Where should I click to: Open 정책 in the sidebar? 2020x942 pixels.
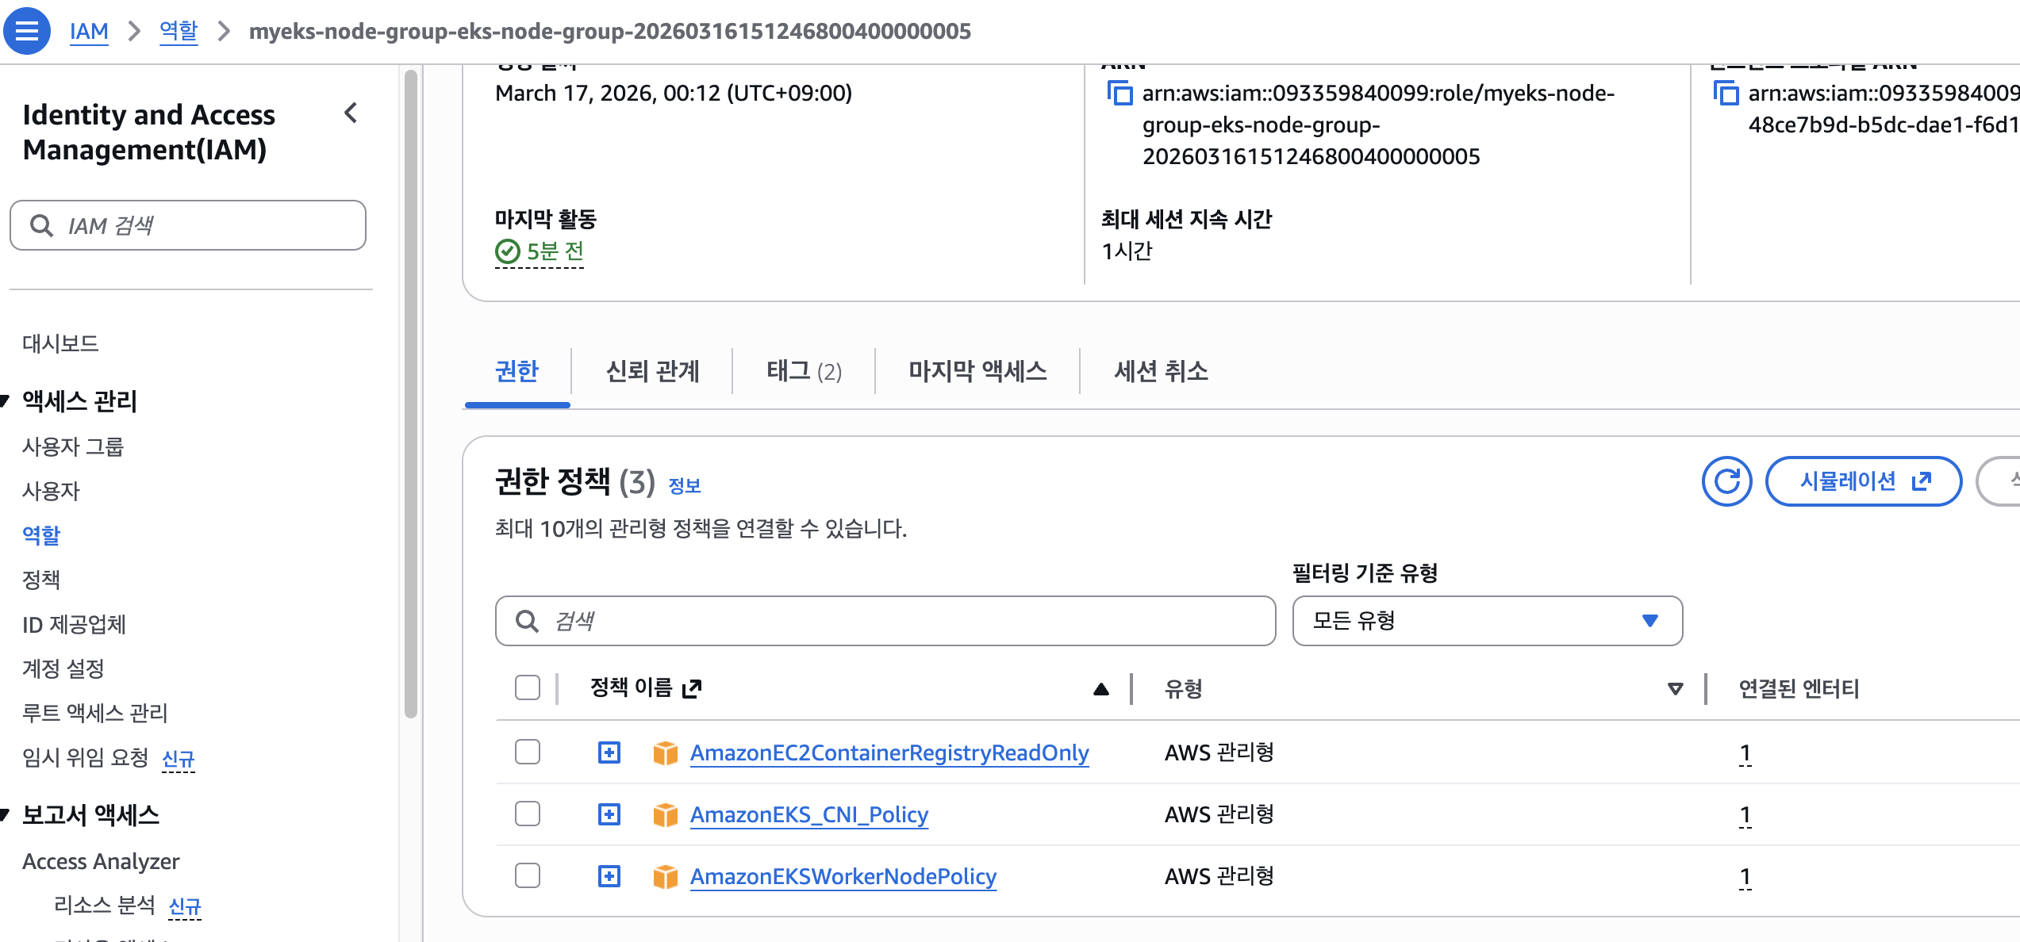(x=41, y=580)
